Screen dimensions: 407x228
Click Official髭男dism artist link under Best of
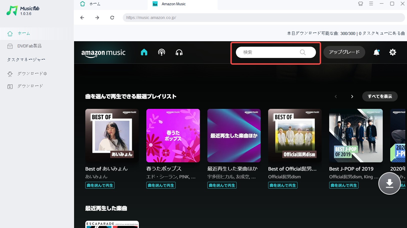(284, 177)
